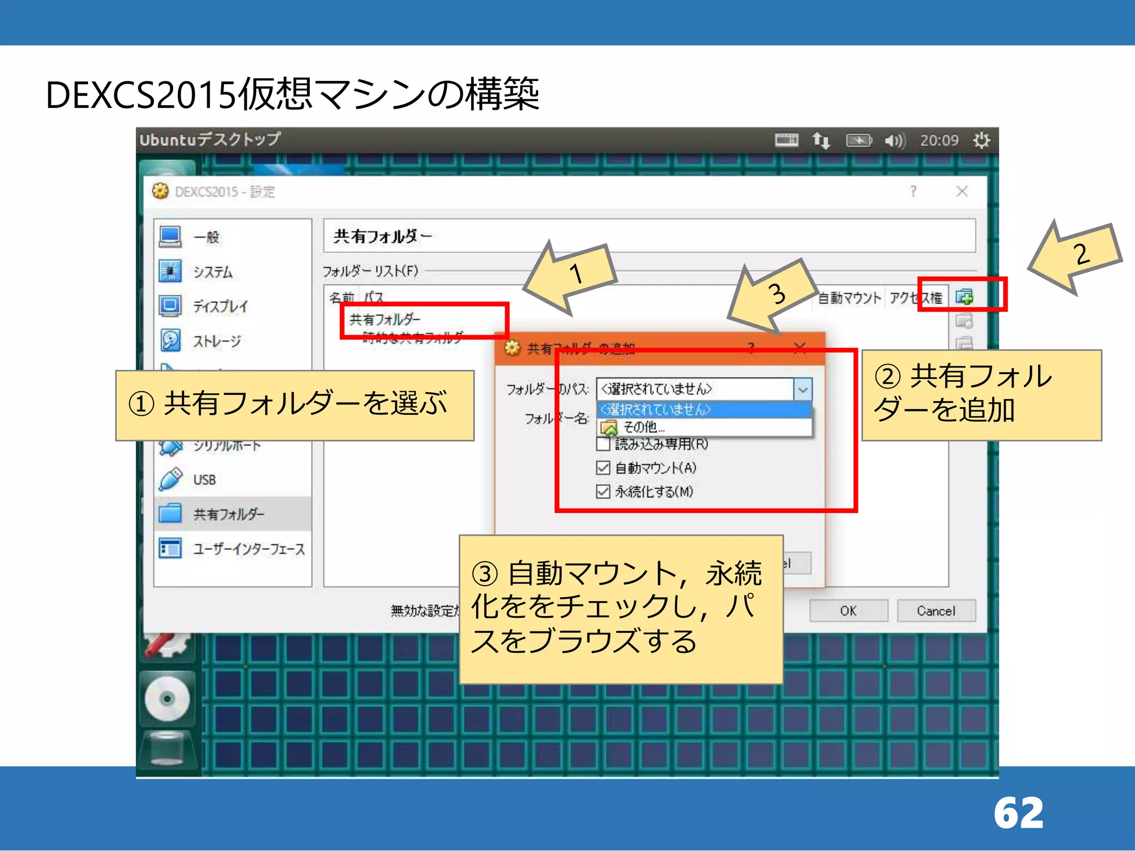Click the add shared folder icon
The width and height of the screenshot is (1135, 851).
pyautogui.click(x=964, y=296)
